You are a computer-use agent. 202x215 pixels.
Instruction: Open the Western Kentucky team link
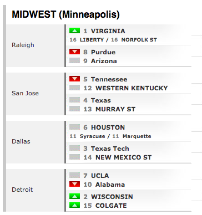(132, 88)
